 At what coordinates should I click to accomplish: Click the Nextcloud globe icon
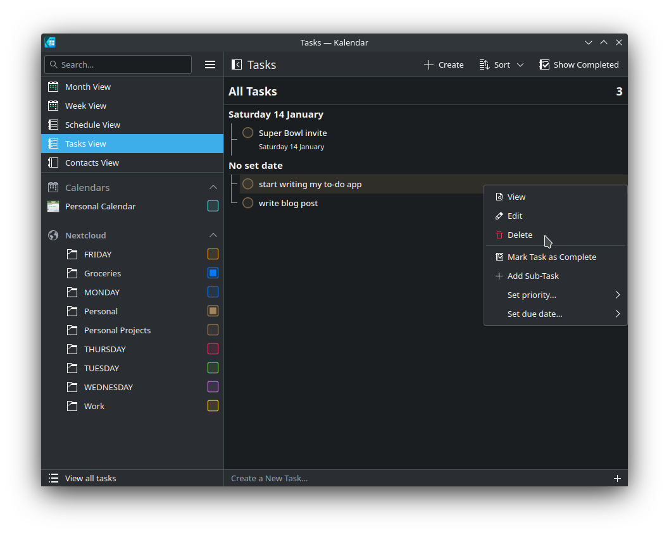(x=53, y=235)
